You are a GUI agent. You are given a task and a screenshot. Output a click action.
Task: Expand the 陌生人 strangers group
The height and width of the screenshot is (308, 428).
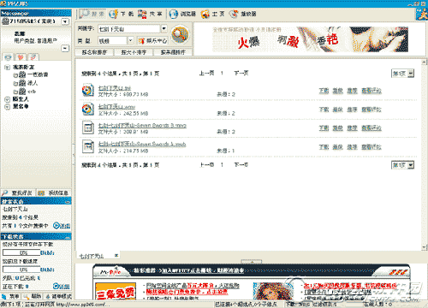pos(8,99)
